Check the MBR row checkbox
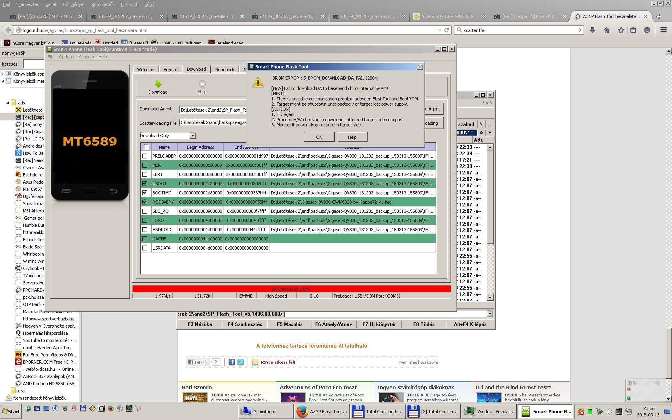Image resolution: width=672 pixels, height=420 pixels. tap(145, 165)
